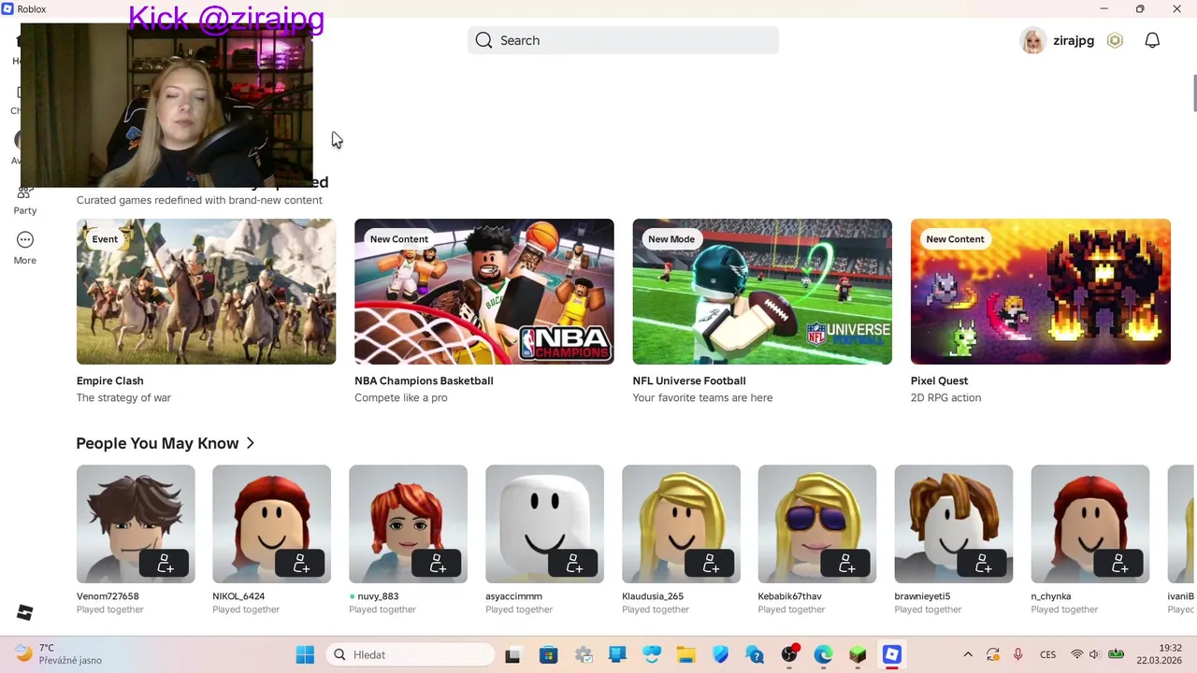Click text 'Your favorite teams are here'
Viewport: 1197px width, 673px height.
(x=702, y=397)
